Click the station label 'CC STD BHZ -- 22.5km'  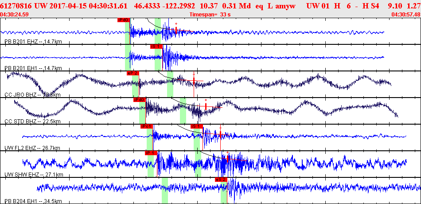[x=32, y=122]
